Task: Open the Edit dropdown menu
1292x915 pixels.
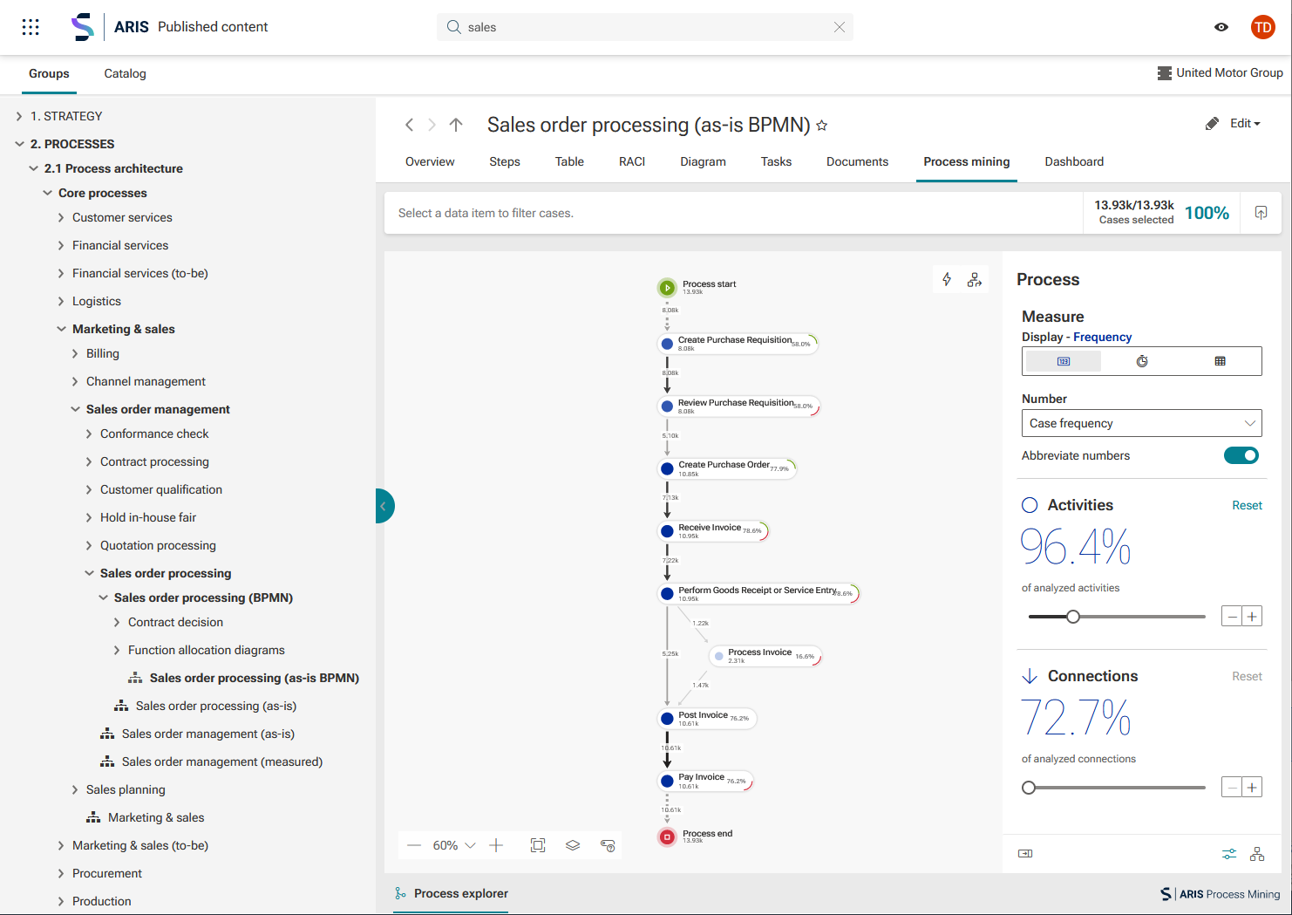Action: [1245, 124]
